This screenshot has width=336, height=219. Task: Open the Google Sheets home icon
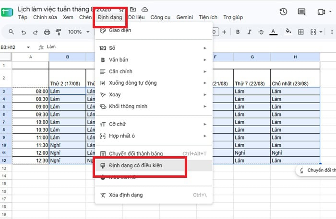tap(7, 12)
